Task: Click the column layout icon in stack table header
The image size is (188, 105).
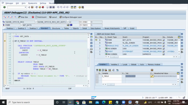Action: click(x=179, y=37)
